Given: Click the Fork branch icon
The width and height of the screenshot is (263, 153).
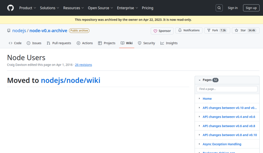Looking at the screenshot, I should coord(209,30).
